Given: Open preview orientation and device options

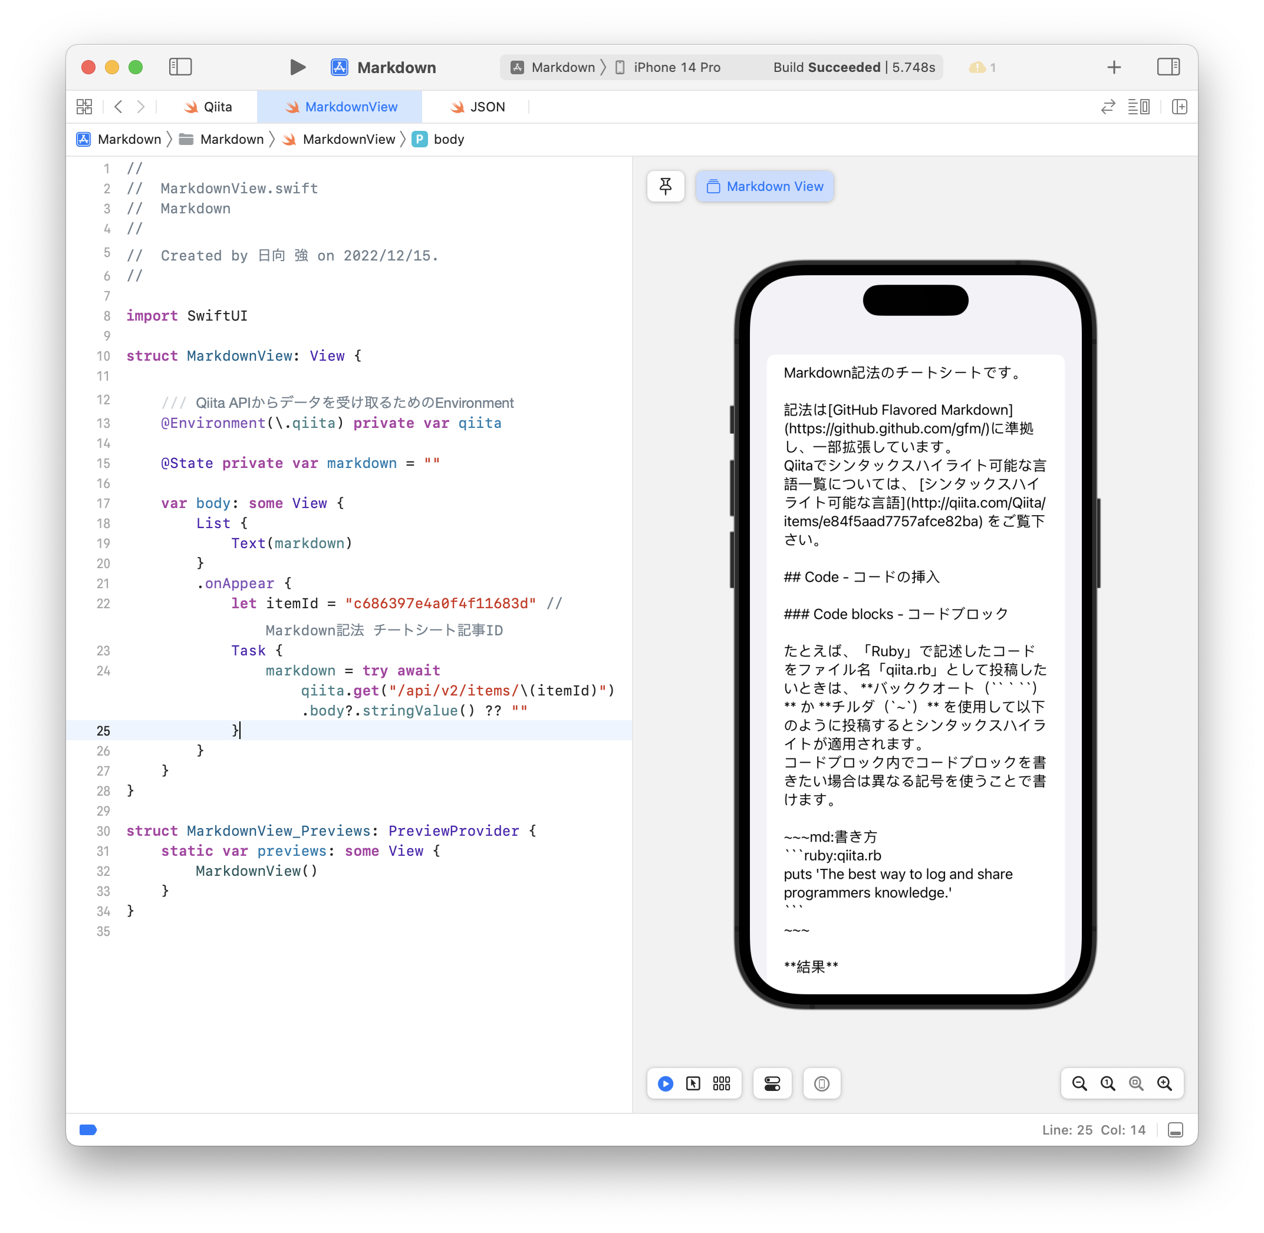Looking at the screenshot, I should coord(821,1083).
